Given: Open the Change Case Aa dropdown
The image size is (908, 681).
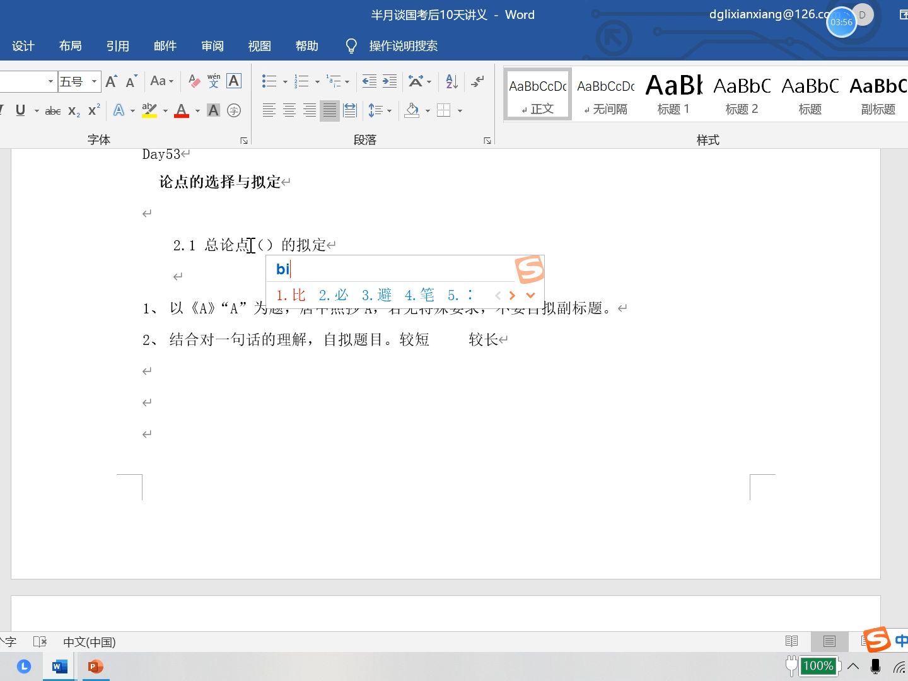Looking at the screenshot, I should [x=162, y=81].
